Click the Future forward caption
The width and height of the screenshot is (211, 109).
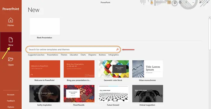pyautogui.click(x=113, y=105)
